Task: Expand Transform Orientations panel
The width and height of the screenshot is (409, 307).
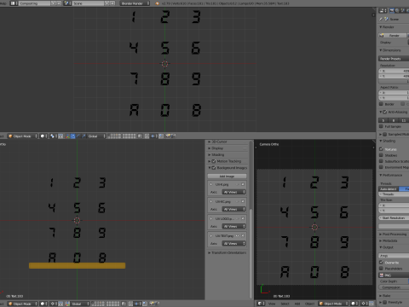Action: pos(228,252)
